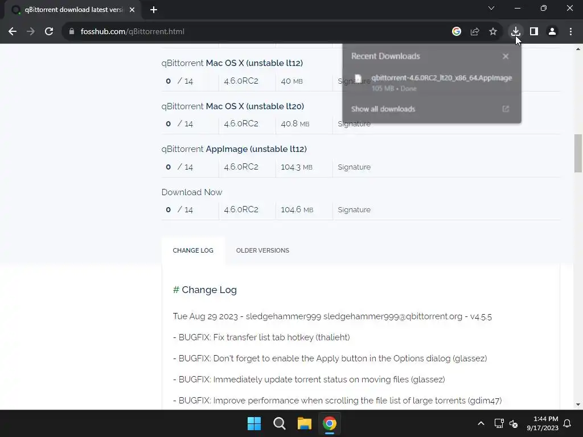The width and height of the screenshot is (583, 437).
Task: Click the Download Now link
Action: pyautogui.click(x=192, y=192)
